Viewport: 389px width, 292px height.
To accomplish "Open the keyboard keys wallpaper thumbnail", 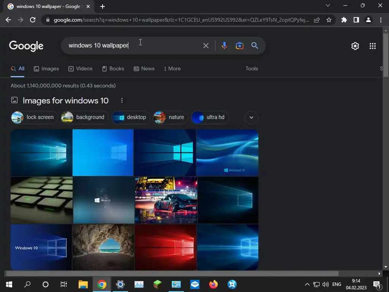I will [x=42, y=200].
